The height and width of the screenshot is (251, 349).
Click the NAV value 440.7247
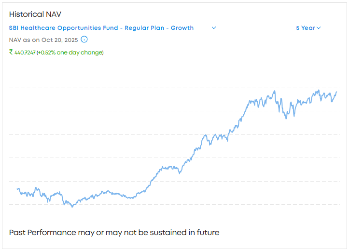(x=25, y=52)
